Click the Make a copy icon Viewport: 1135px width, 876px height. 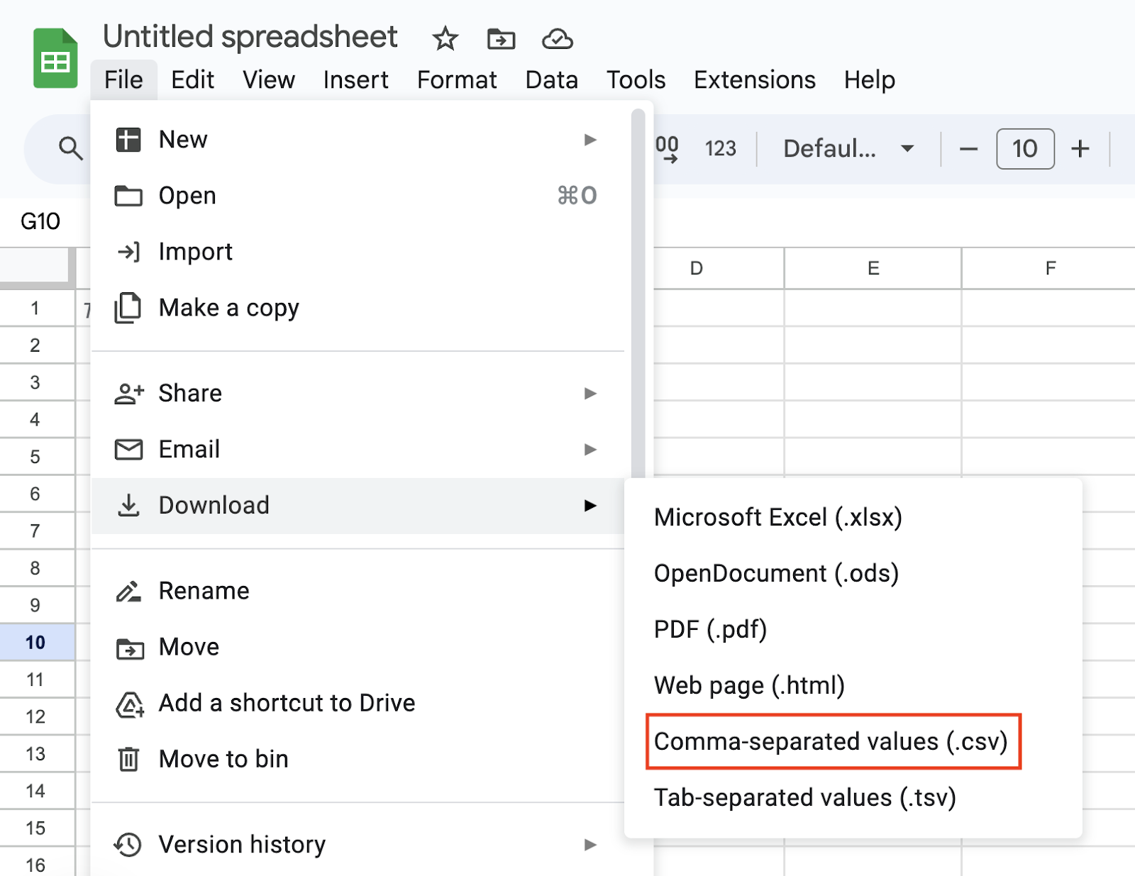click(x=128, y=308)
